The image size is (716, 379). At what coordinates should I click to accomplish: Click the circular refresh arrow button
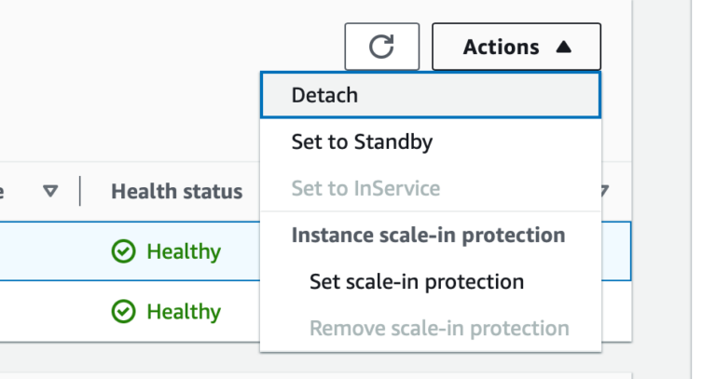[381, 47]
